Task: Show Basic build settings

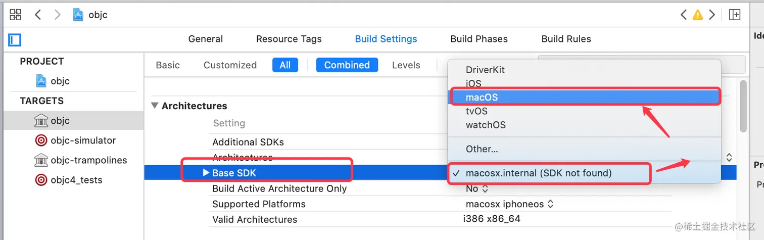Action: click(168, 65)
